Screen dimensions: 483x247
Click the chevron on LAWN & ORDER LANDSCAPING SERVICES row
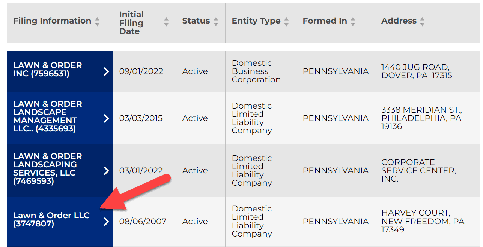pos(106,170)
